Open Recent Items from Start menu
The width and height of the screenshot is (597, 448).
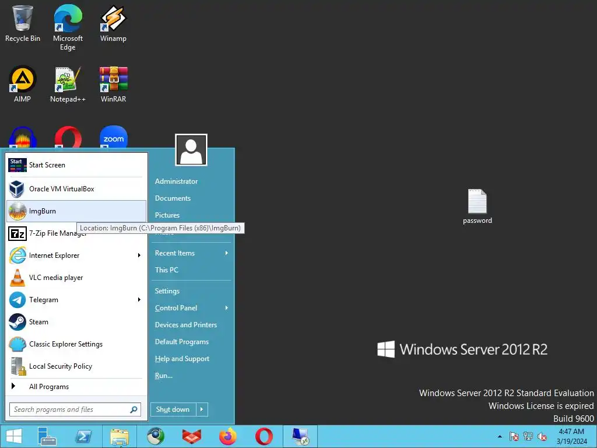175,253
